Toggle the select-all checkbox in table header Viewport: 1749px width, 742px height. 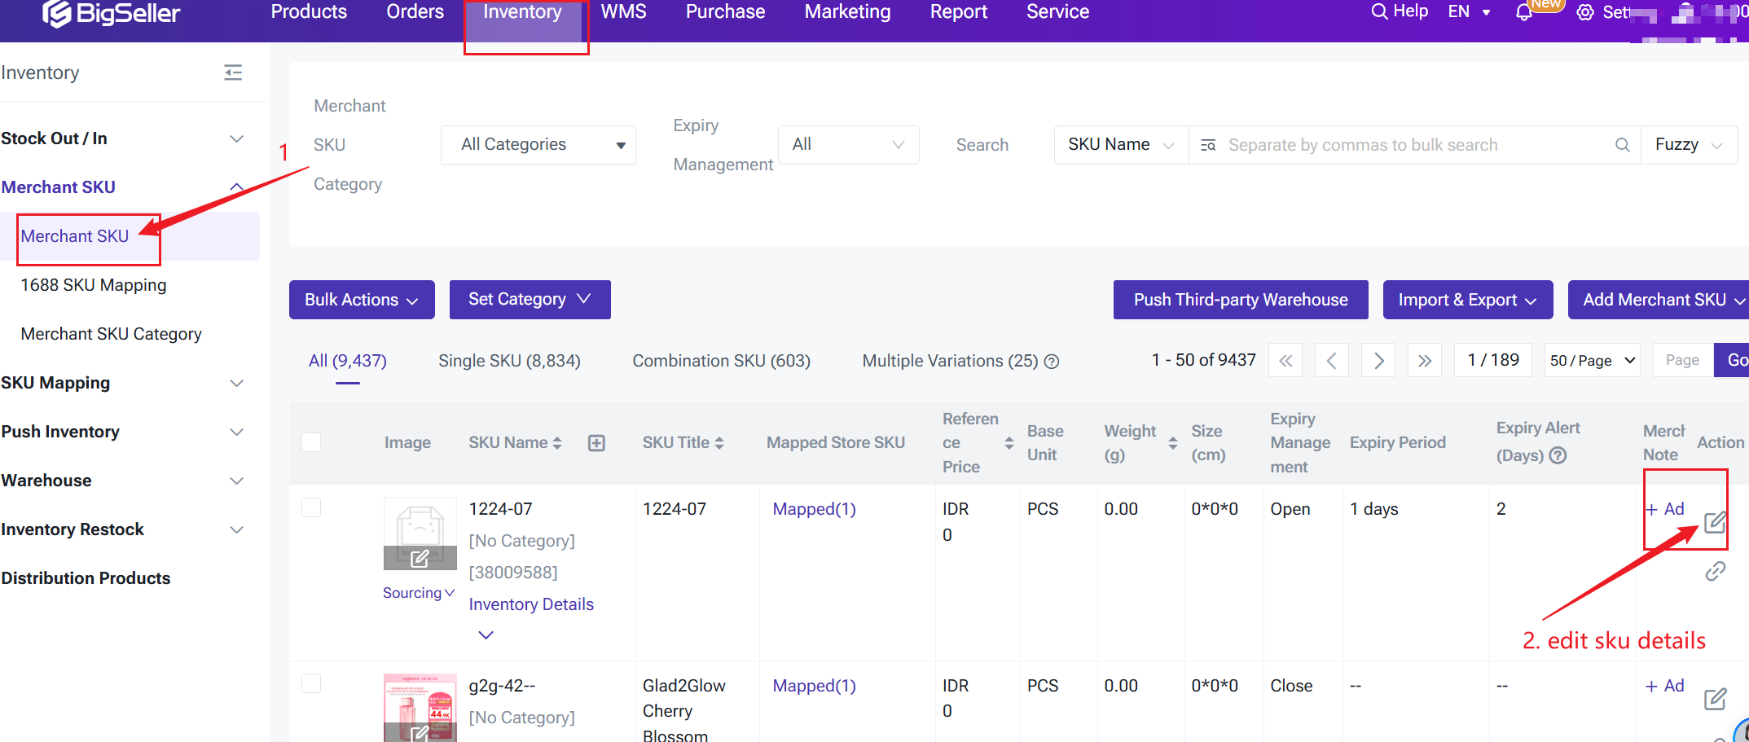coord(311,442)
